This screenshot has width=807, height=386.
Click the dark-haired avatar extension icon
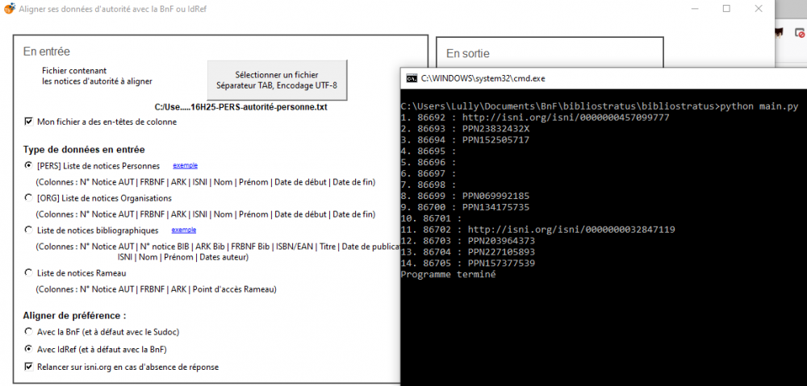(778, 33)
